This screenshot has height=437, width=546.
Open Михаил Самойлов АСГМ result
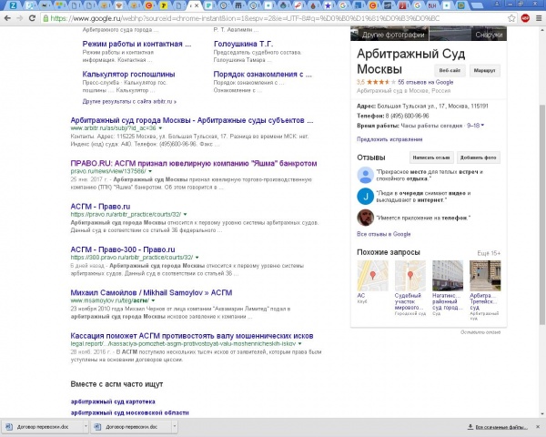click(151, 292)
